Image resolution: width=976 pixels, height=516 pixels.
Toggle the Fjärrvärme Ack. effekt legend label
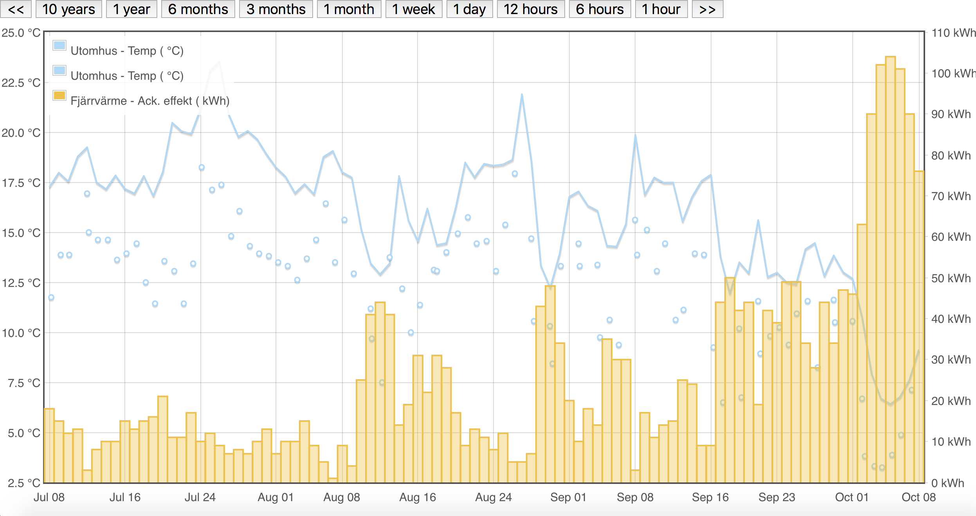point(150,101)
